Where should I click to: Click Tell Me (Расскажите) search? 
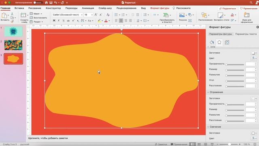pyautogui.click(x=182, y=8)
